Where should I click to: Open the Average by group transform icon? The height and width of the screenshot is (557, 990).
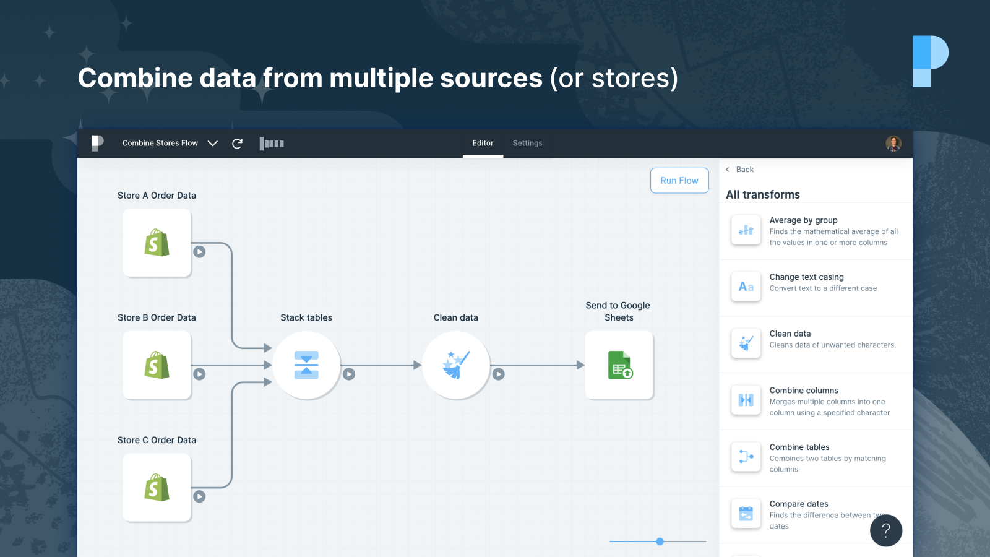click(x=746, y=230)
